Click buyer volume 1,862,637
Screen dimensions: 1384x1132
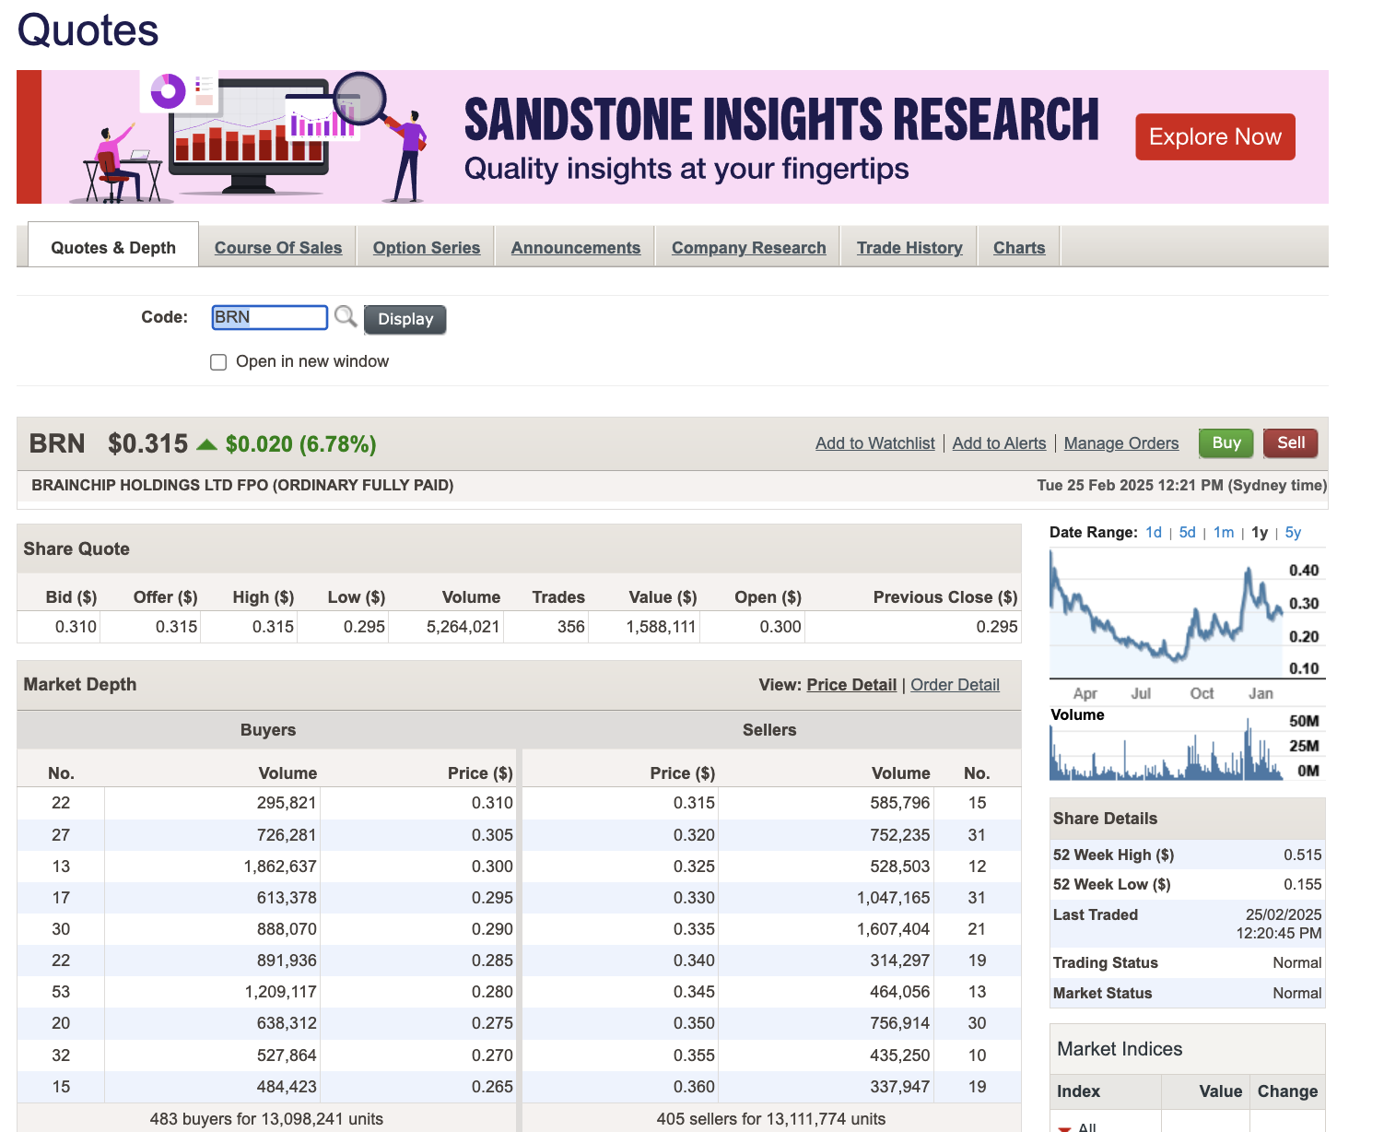point(280,867)
